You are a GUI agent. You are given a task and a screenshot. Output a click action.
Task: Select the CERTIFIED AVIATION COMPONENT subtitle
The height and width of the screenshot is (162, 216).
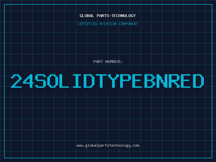pyautogui.click(x=108, y=24)
